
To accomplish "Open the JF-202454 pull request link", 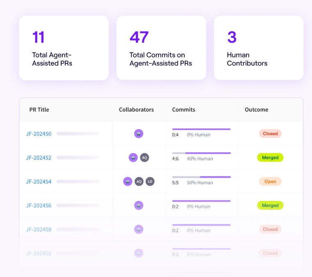I will click(39, 182).
